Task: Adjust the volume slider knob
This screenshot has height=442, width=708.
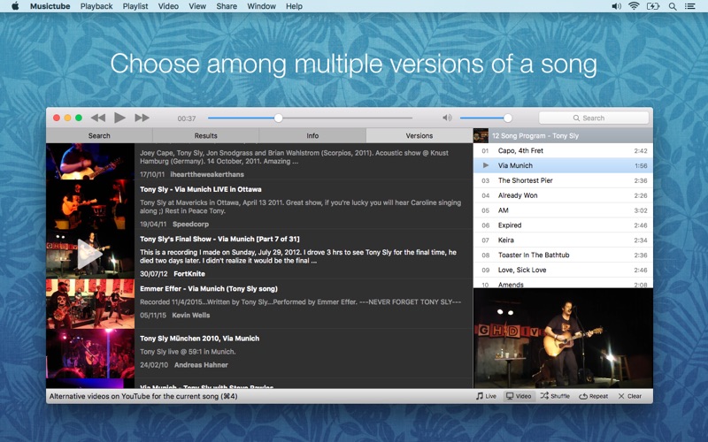Action: pyautogui.click(x=508, y=118)
